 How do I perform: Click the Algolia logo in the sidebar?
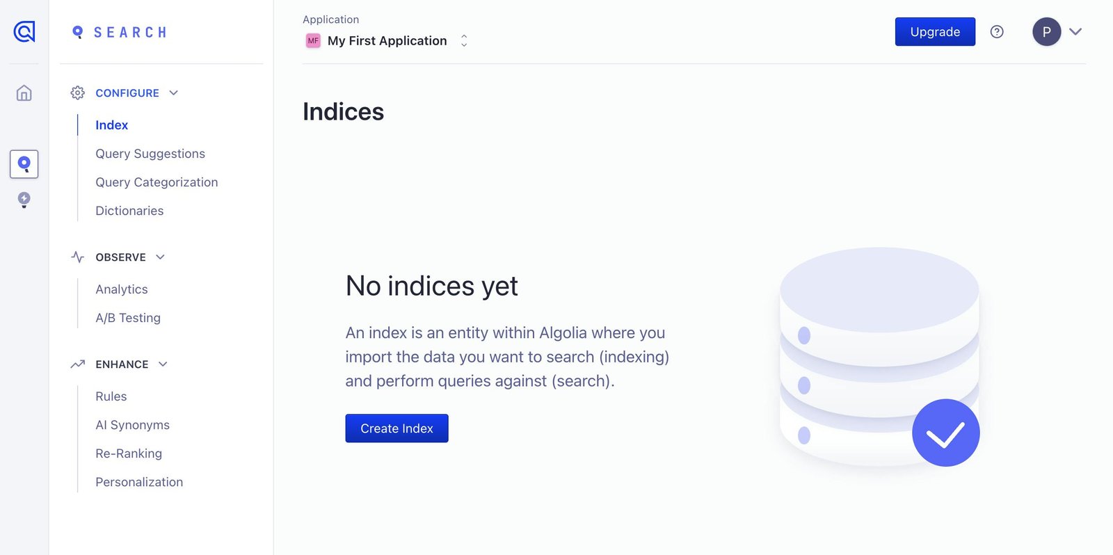(24, 31)
